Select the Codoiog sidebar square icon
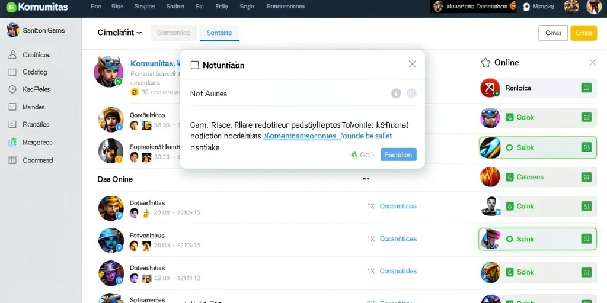The width and height of the screenshot is (607, 303). point(12,72)
